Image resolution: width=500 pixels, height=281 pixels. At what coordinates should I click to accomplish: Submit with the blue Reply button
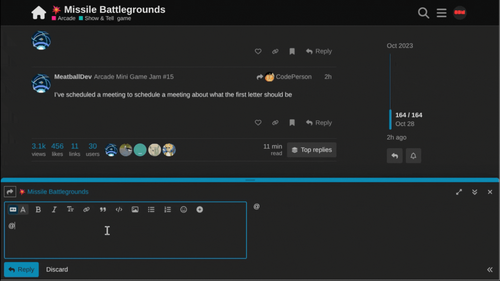click(21, 270)
